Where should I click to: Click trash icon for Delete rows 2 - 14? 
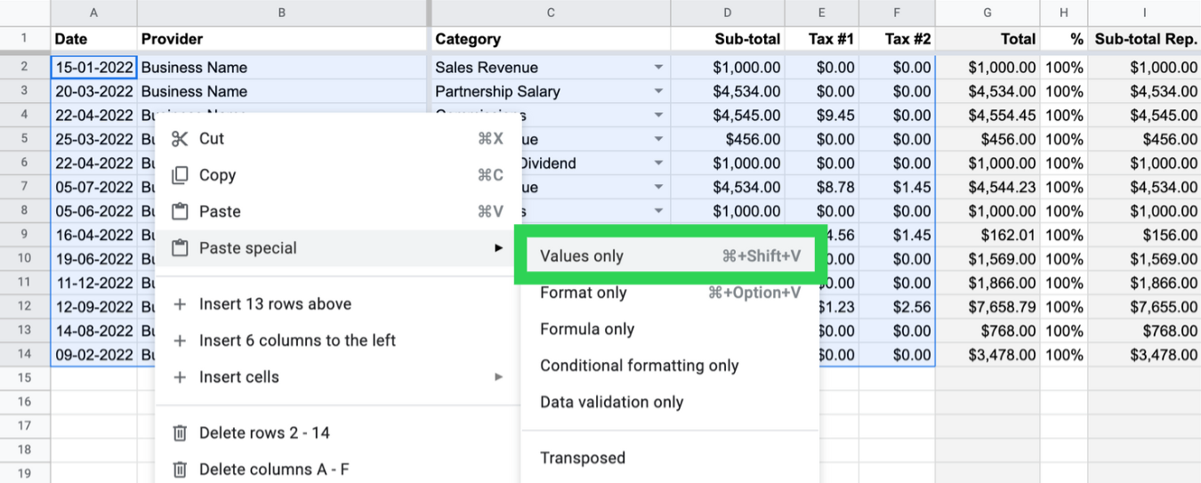pos(180,433)
